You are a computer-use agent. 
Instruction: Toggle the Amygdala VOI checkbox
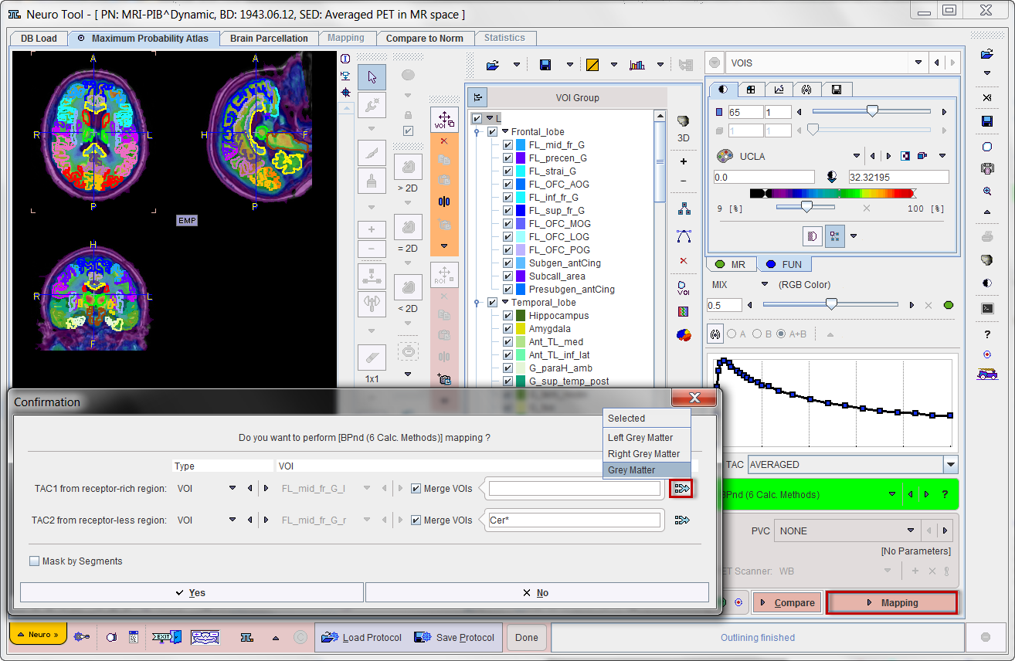point(507,329)
